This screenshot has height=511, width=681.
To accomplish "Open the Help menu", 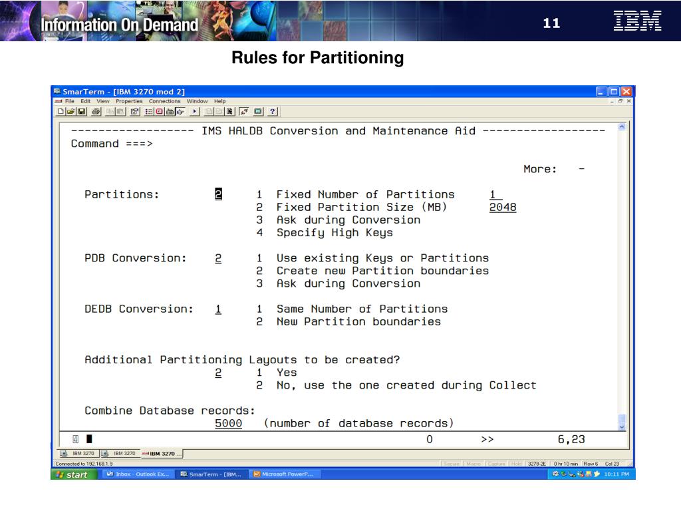I will coord(219,101).
